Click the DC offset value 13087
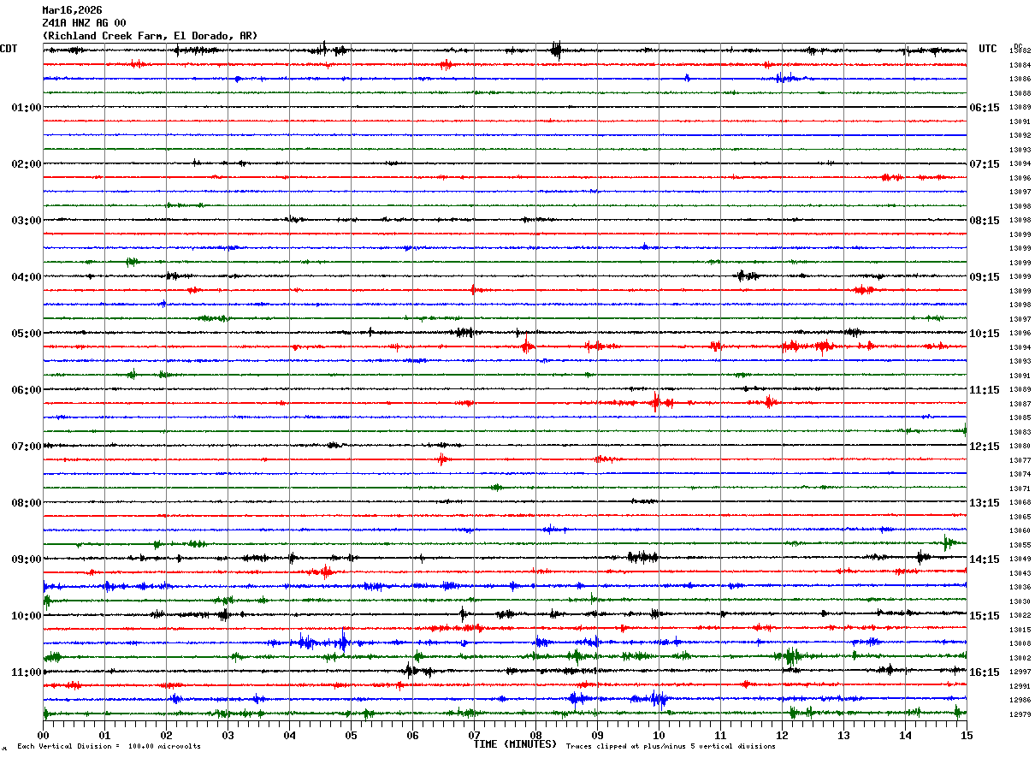 point(1020,404)
